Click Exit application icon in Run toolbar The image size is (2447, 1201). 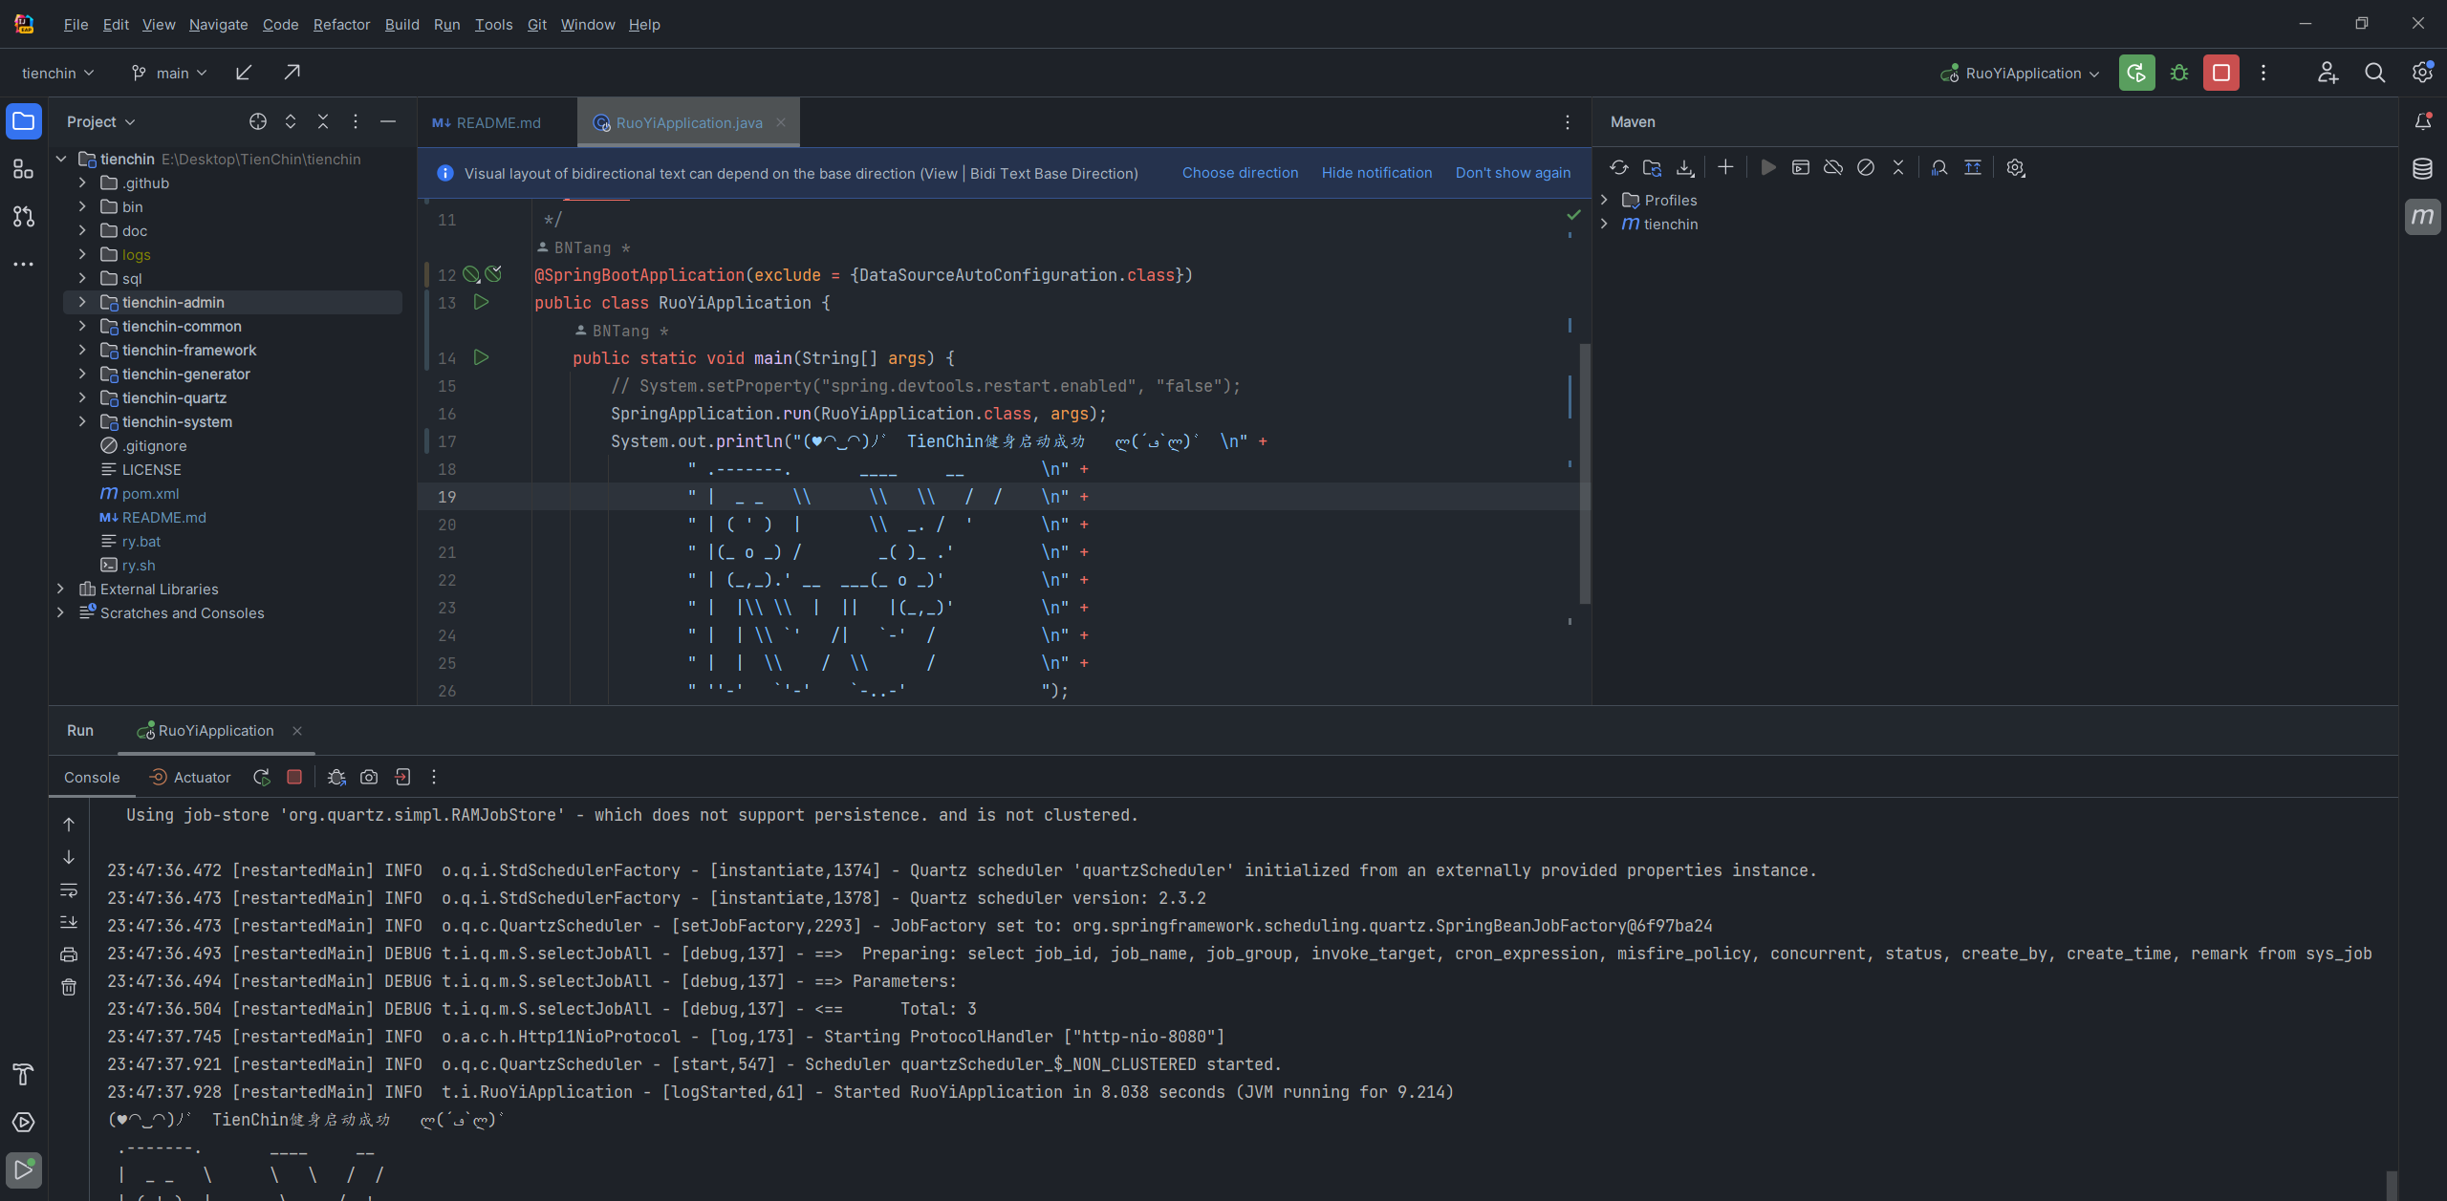402,777
